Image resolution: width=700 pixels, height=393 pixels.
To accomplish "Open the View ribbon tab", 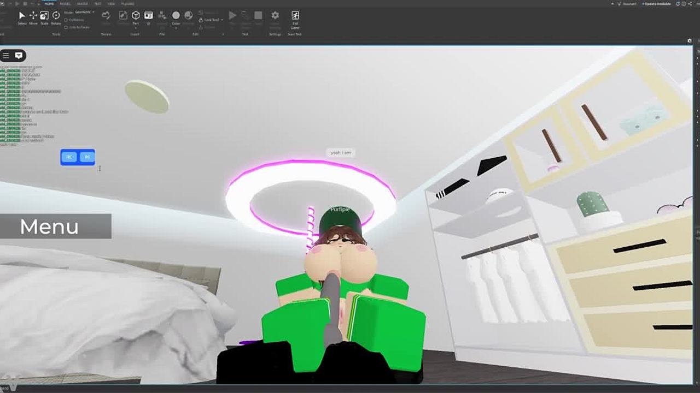I will [x=111, y=4].
